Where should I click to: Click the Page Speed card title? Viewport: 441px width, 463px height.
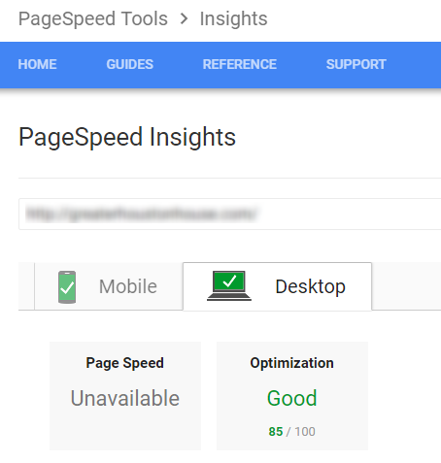pos(125,363)
